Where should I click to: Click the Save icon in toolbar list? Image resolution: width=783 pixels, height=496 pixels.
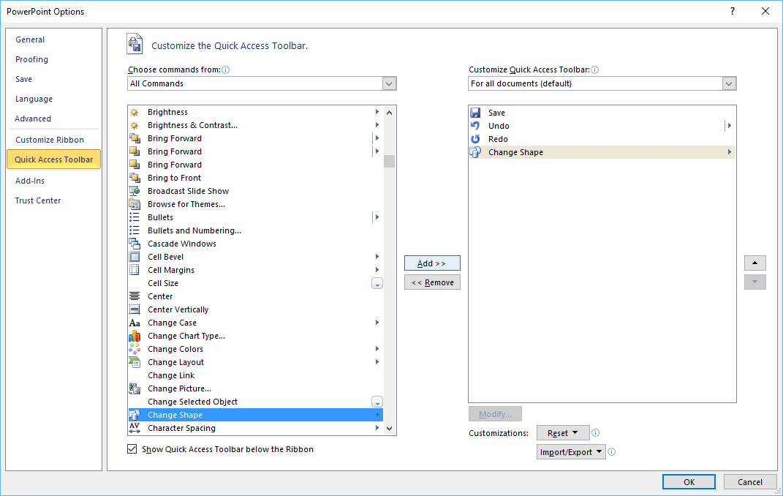coord(475,113)
